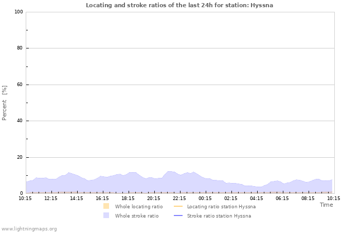360x232 pixels.
Task: Click the 60 value on percent axis
Action: click(x=20, y=85)
